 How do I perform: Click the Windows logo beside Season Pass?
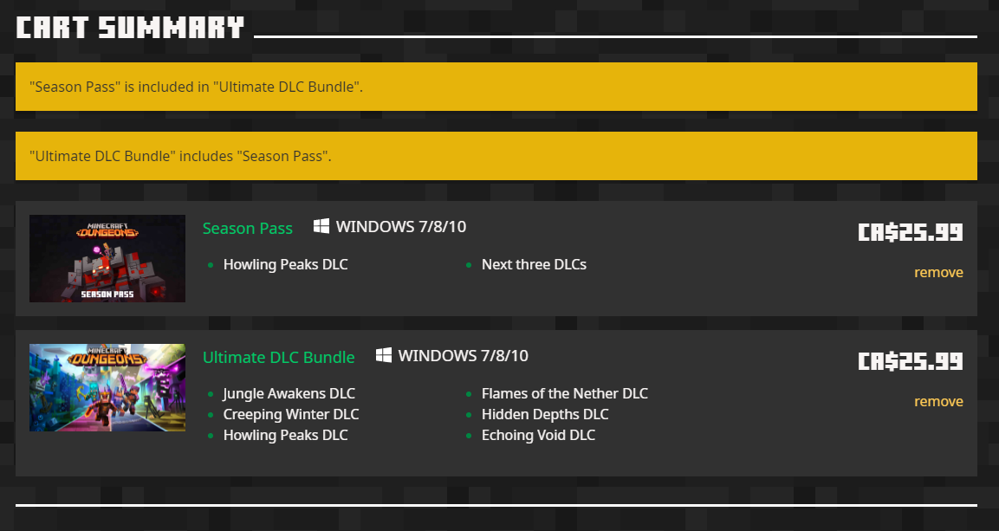point(321,226)
